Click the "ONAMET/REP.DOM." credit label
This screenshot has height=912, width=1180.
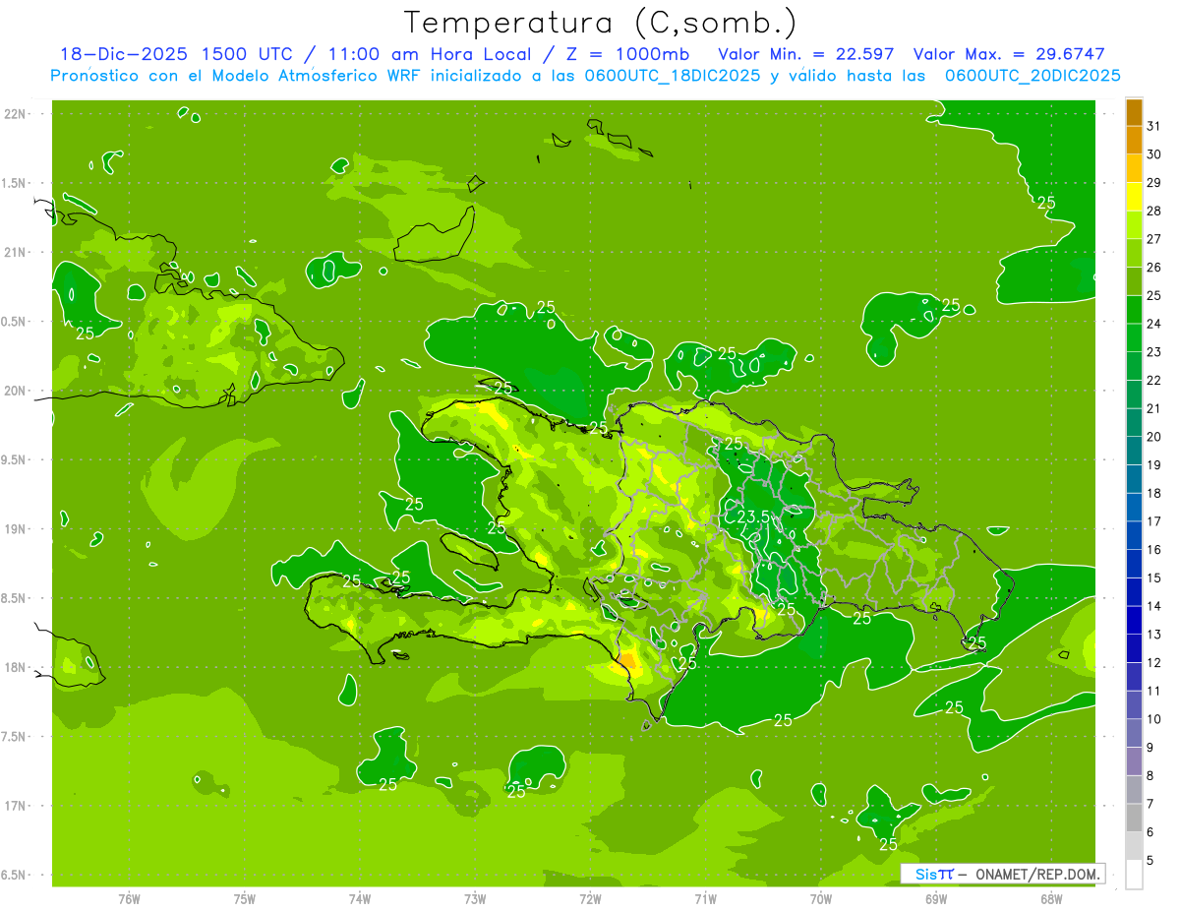coord(1037,874)
